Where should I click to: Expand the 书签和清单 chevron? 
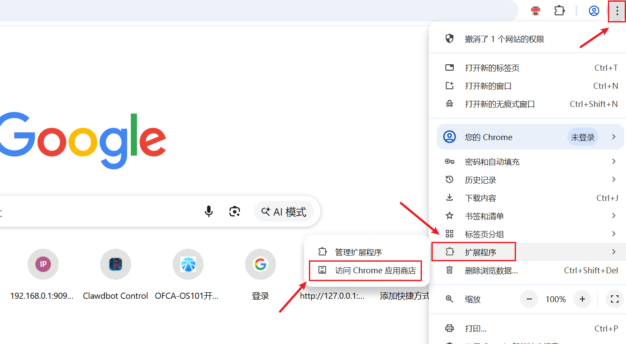point(613,216)
